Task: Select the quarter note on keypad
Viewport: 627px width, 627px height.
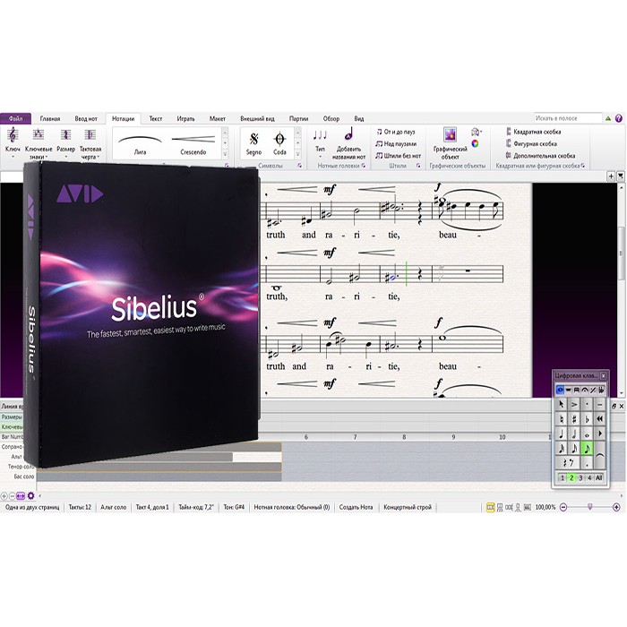Action: pyautogui.click(x=561, y=434)
